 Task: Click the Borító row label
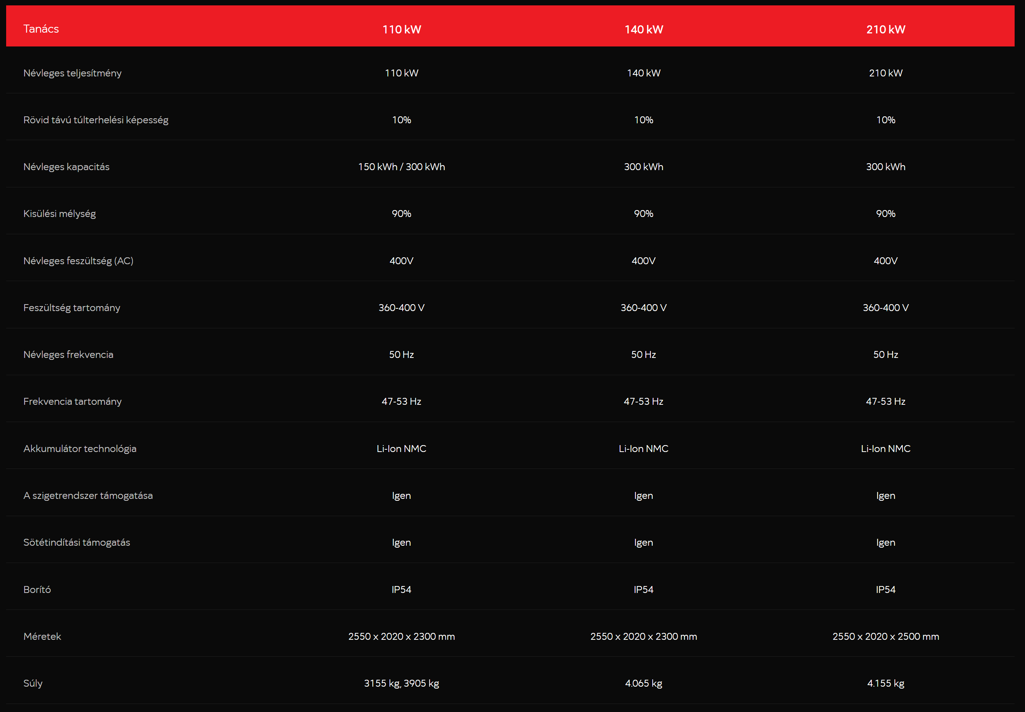click(x=37, y=590)
